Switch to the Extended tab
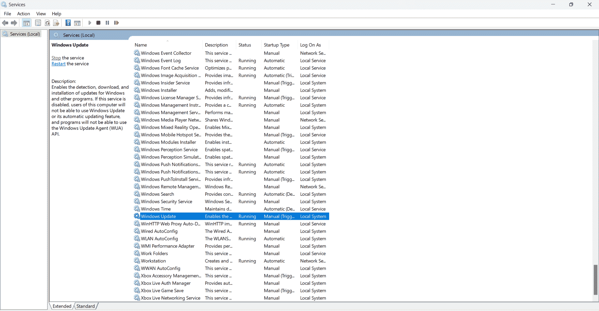 tap(62, 306)
